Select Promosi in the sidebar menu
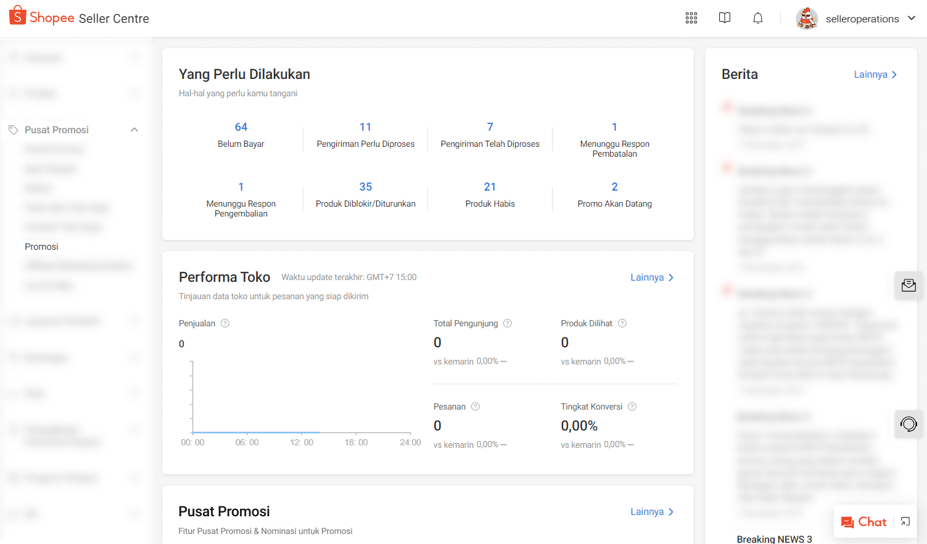927x544 pixels. [x=41, y=247]
